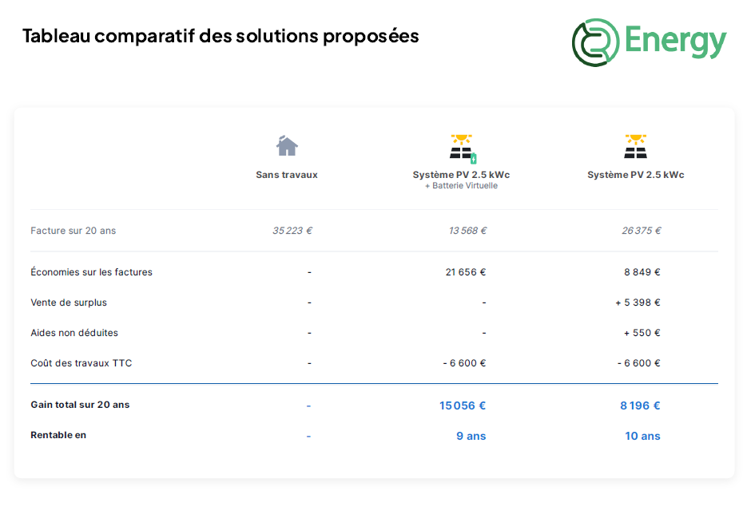The height and width of the screenshot is (526, 751).
Task: Click the 'Rentable en' row label
Action: (58, 435)
